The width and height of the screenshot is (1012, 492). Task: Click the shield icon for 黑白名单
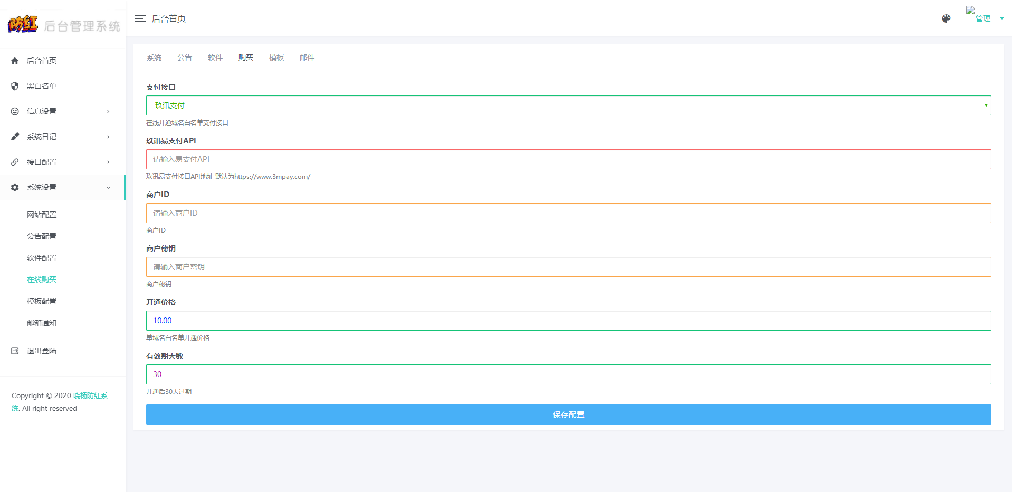15,86
